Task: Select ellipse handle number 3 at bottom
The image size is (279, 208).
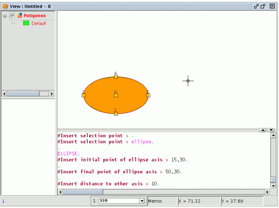Action: pos(116,114)
